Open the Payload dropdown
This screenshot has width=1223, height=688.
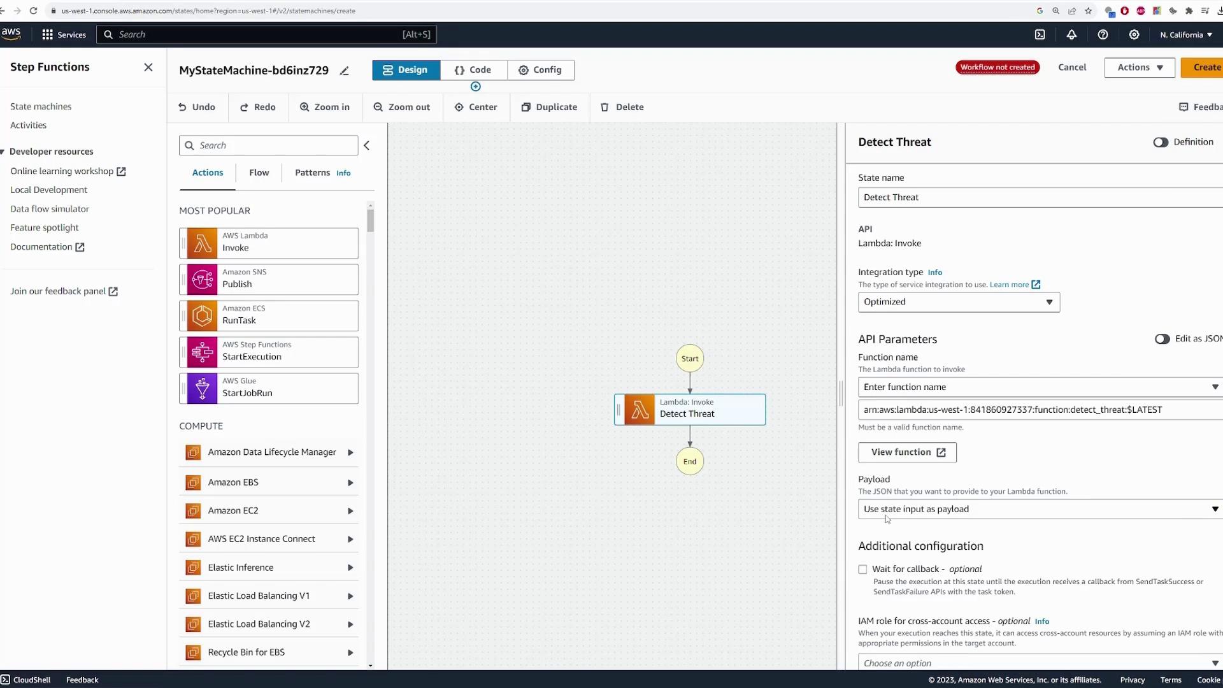[1040, 509]
